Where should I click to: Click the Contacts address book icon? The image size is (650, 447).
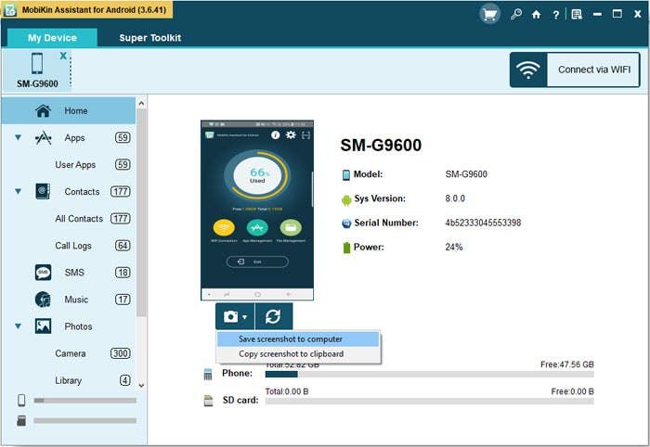(x=43, y=191)
